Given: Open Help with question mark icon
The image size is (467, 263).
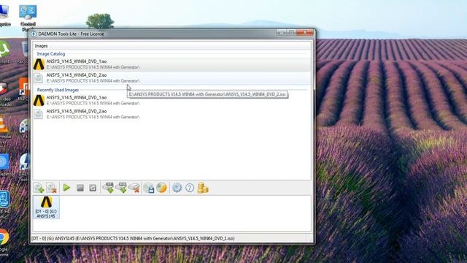Looking at the screenshot, I should coord(190,188).
